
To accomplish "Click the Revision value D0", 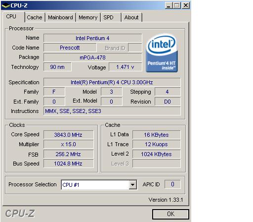I will pos(168,102).
